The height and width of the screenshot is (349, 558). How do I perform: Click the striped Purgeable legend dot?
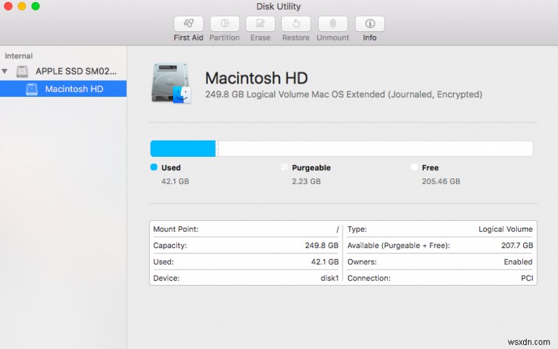(284, 167)
